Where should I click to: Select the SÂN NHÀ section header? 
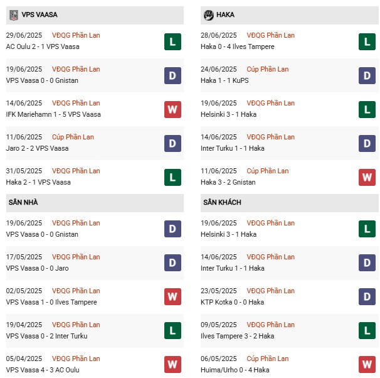95,203
